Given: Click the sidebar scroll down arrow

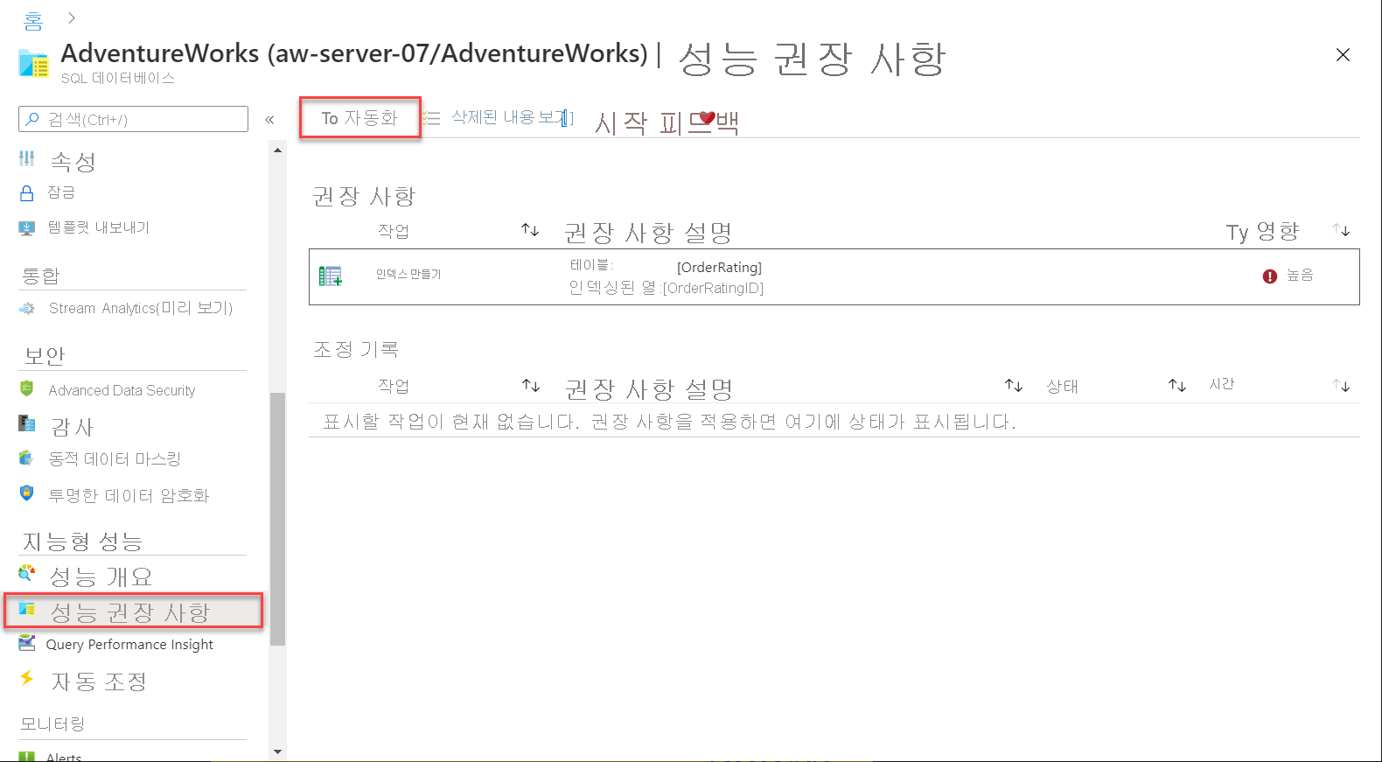Looking at the screenshot, I should click(278, 752).
